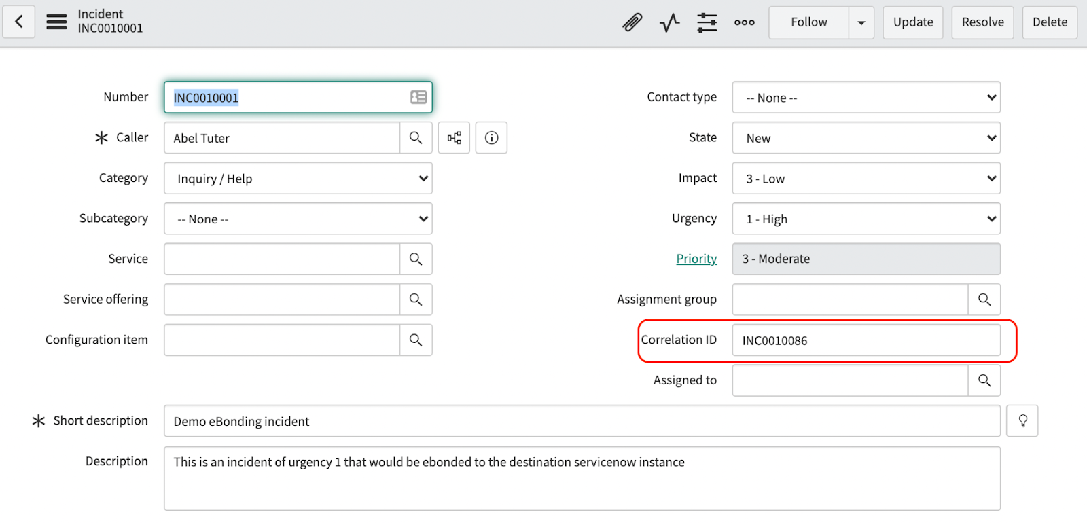Click the Assigned to input field
This screenshot has height=523, width=1087.
tap(851, 380)
